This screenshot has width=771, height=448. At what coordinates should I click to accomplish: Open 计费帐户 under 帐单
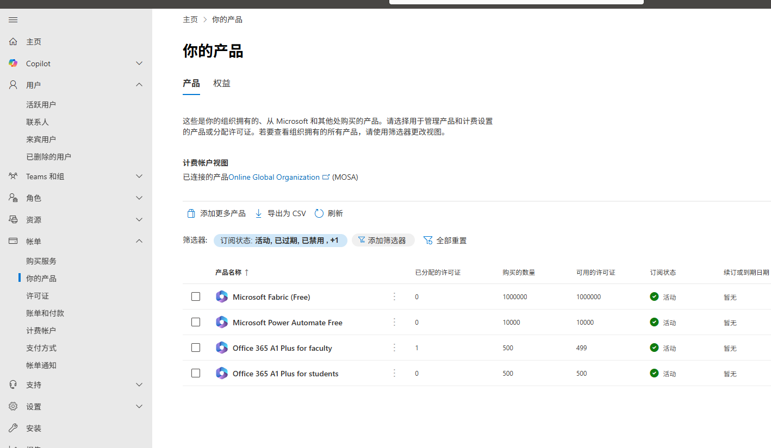[x=41, y=331]
